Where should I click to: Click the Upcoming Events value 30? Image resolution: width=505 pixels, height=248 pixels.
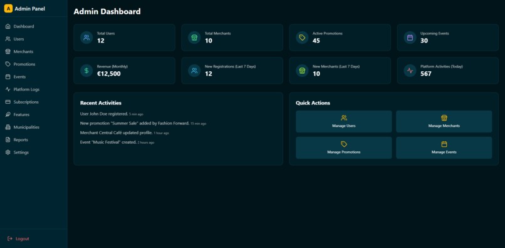click(x=424, y=41)
